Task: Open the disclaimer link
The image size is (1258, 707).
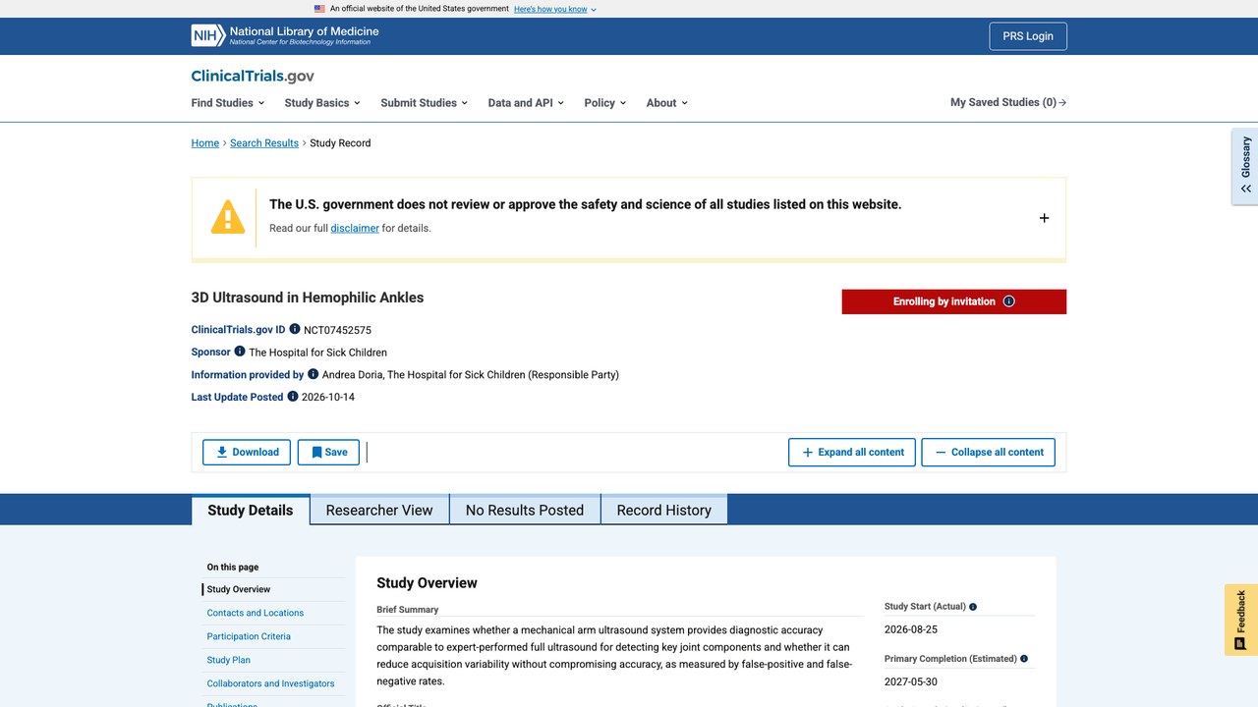Action: point(355,228)
